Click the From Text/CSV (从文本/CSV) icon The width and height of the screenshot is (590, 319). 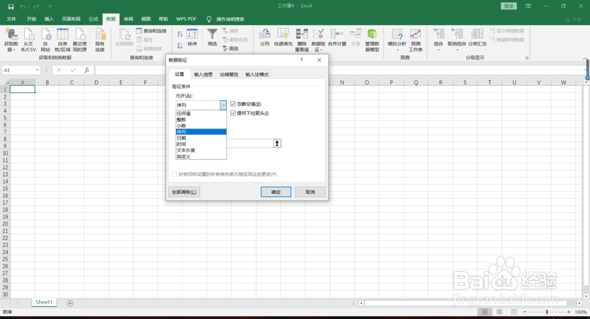click(28, 35)
